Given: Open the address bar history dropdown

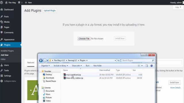Looking at the screenshot, I should 115,60.
